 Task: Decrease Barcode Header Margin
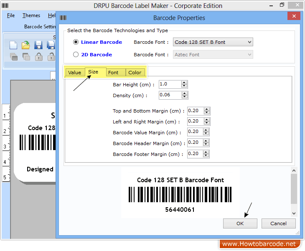tap(206, 144)
